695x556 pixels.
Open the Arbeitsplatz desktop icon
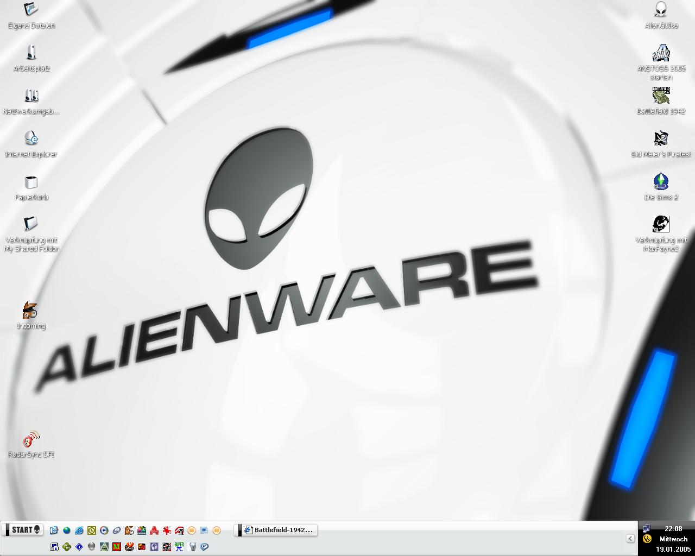(x=31, y=58)
